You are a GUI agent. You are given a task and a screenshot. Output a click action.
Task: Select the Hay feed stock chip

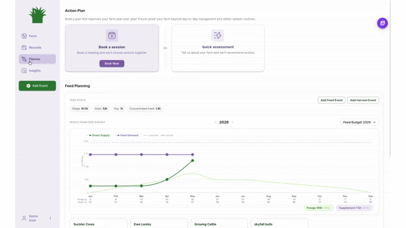[119, 108]
